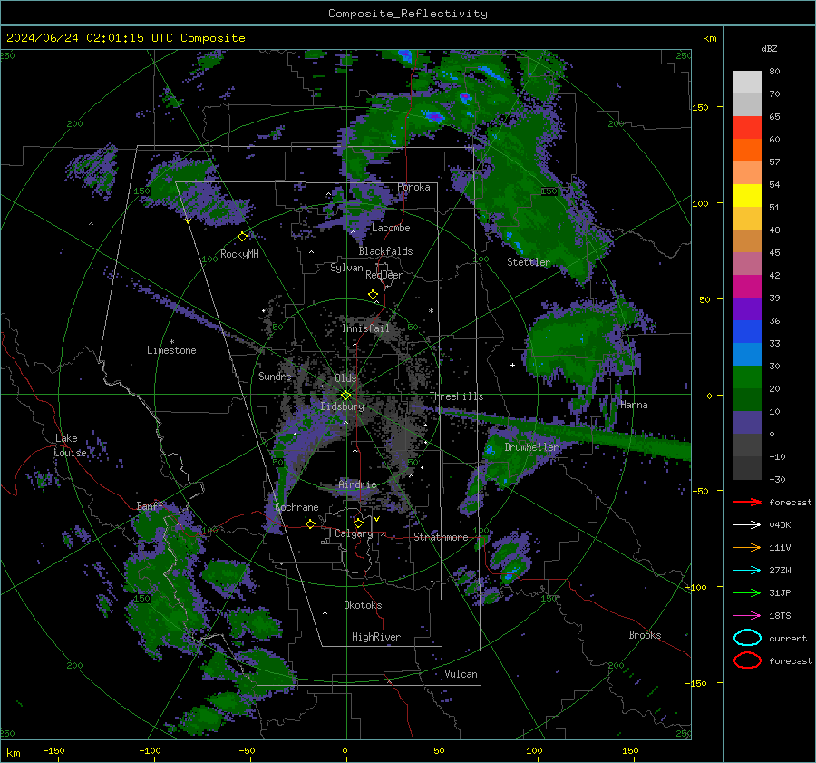The image size is (816, 763).
Task: Pick the yellow 51-54 dBZ swatch
Action: (x=747, y=196)
